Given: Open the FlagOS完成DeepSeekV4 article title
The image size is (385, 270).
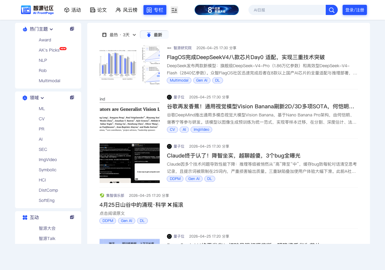Looking at the screenshot, I should (246, 57).
